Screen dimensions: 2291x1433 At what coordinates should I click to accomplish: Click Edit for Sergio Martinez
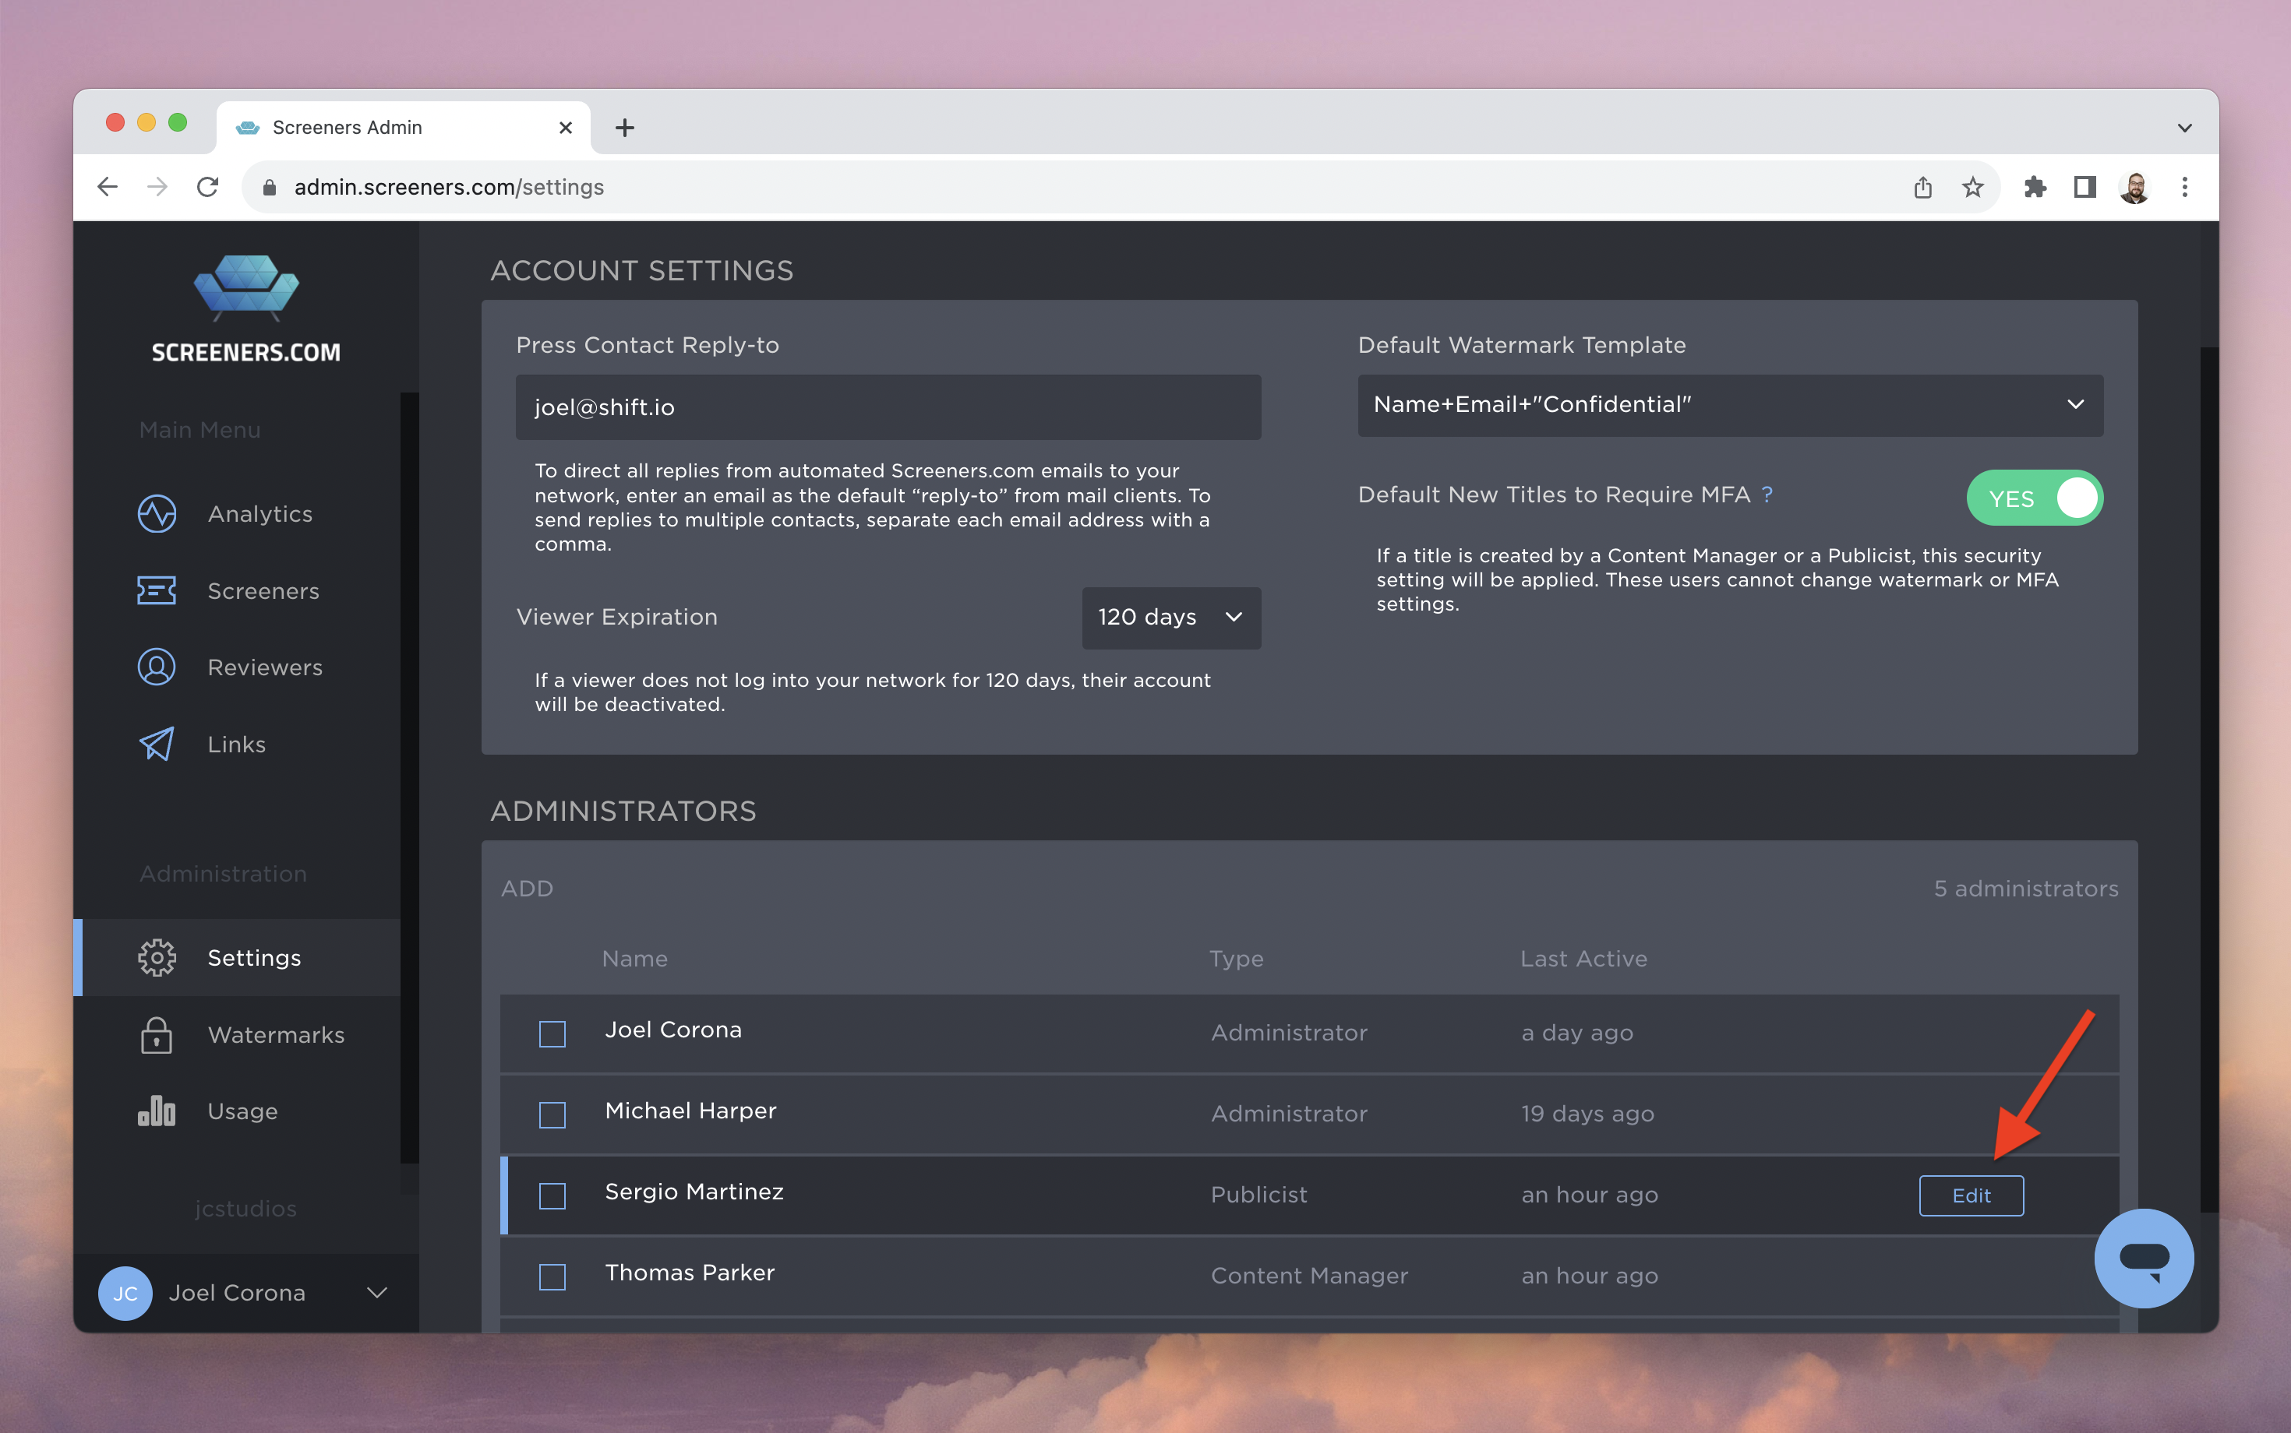[x=1972, y=1195]
